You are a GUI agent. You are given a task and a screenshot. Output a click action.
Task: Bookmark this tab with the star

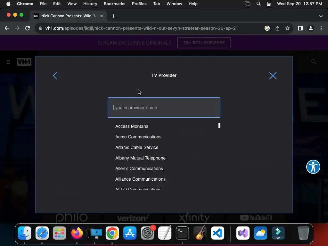288,28
